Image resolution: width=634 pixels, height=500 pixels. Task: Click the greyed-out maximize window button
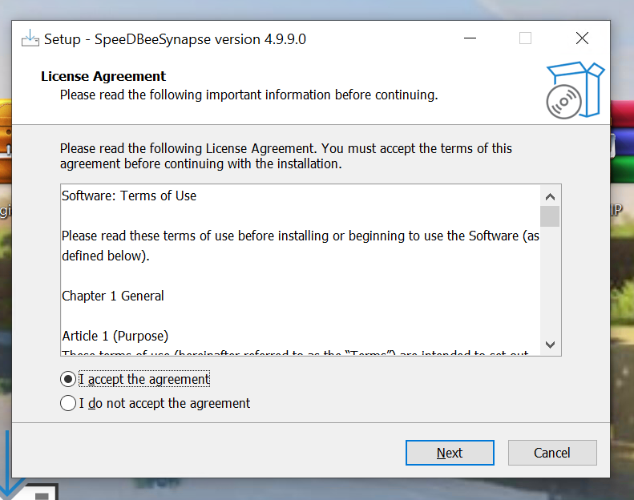[x=525, y=38]
